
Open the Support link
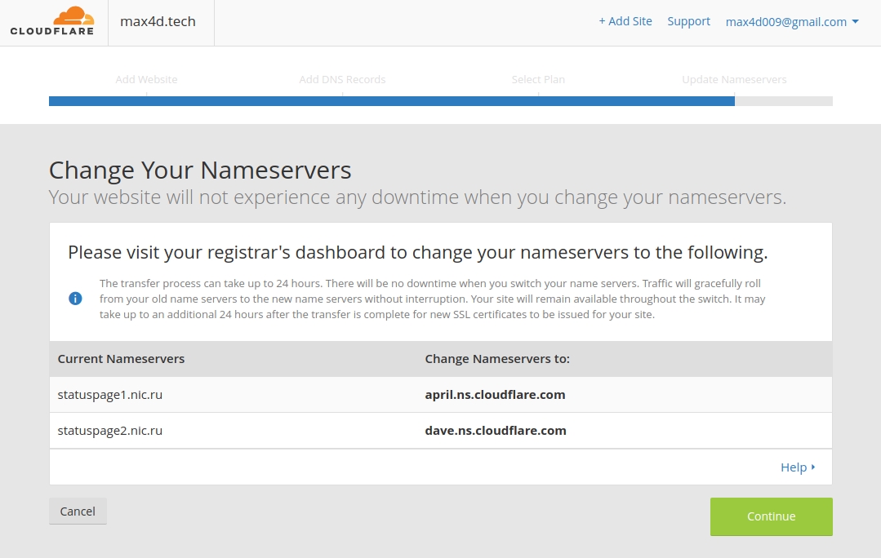click(689, 21)
